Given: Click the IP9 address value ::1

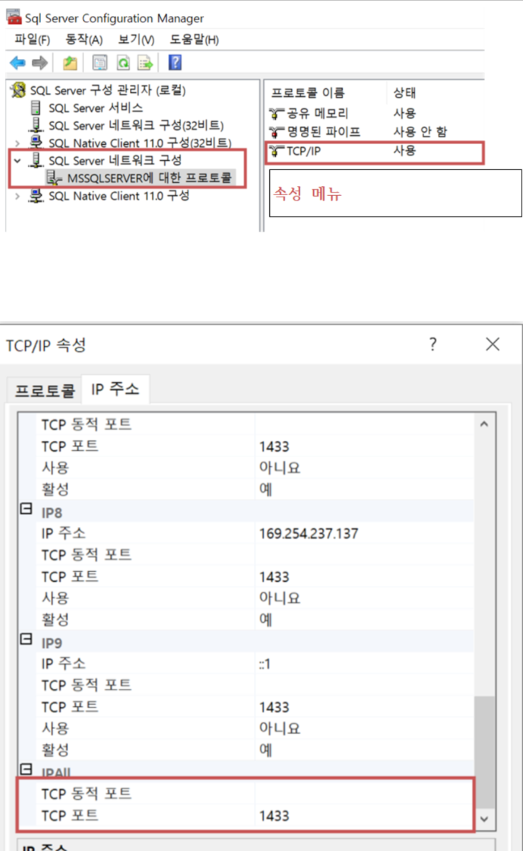Looking at the screenshot, I should (265, 665).
